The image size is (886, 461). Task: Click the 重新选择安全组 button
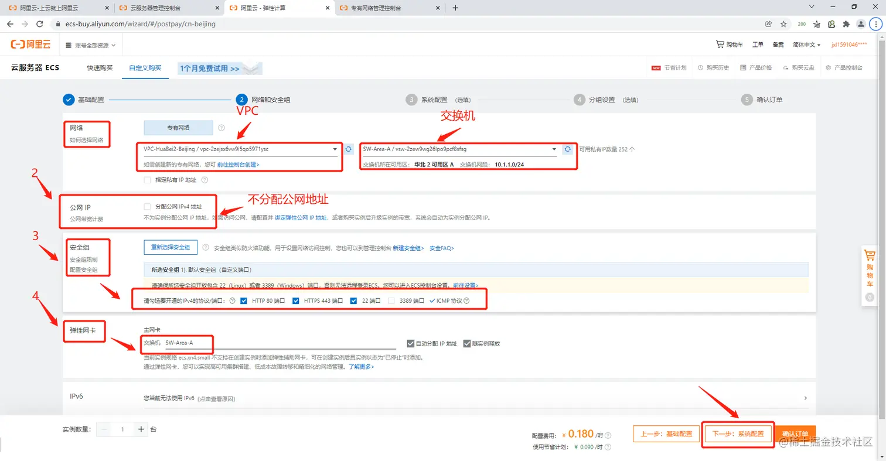pos(171,247)
